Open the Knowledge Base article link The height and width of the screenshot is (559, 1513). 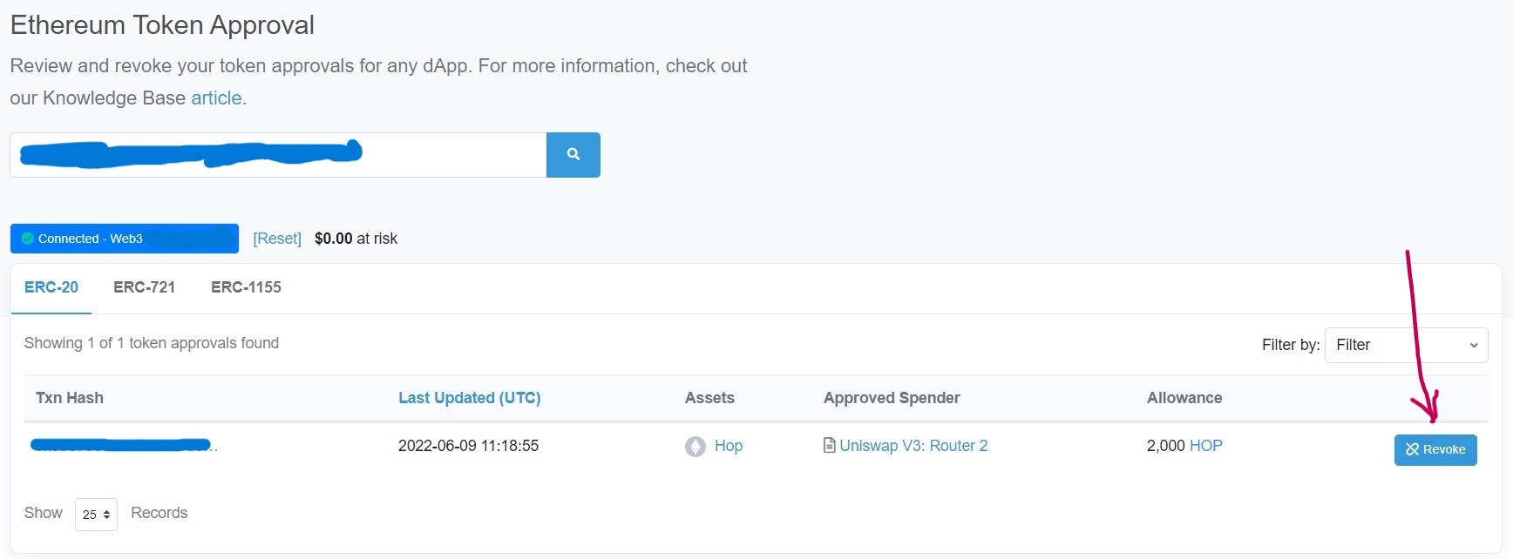pyautogui.click(x=216, y=98)
